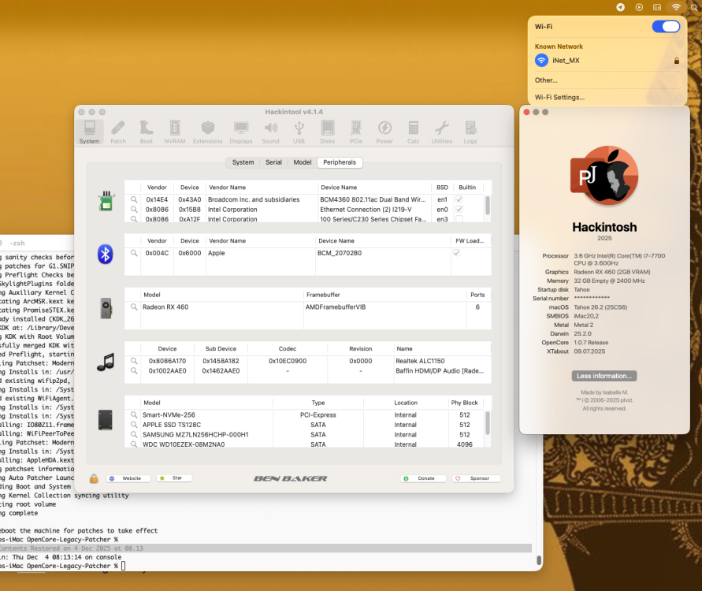702x591 pixels.
Task: Click magnifier next to Smart-NVMe-256 row
Action: coord(134,415)
